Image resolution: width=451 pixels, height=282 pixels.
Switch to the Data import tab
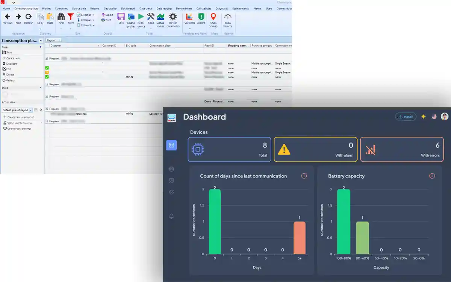tap(128, 8)
